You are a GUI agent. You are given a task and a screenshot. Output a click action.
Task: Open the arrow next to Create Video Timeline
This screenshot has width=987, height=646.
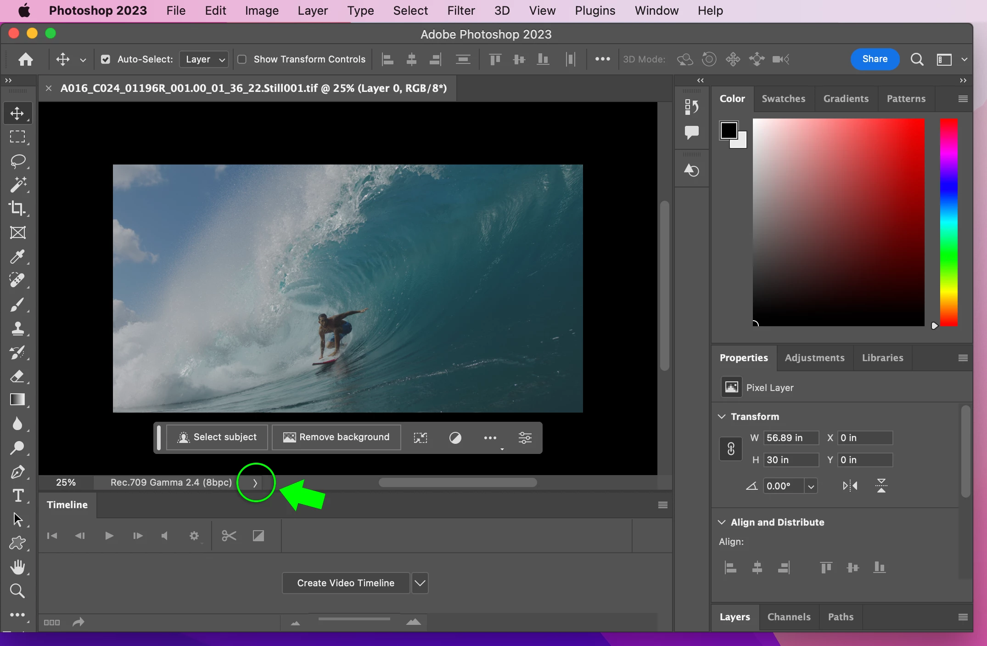(x=420, y=583)
